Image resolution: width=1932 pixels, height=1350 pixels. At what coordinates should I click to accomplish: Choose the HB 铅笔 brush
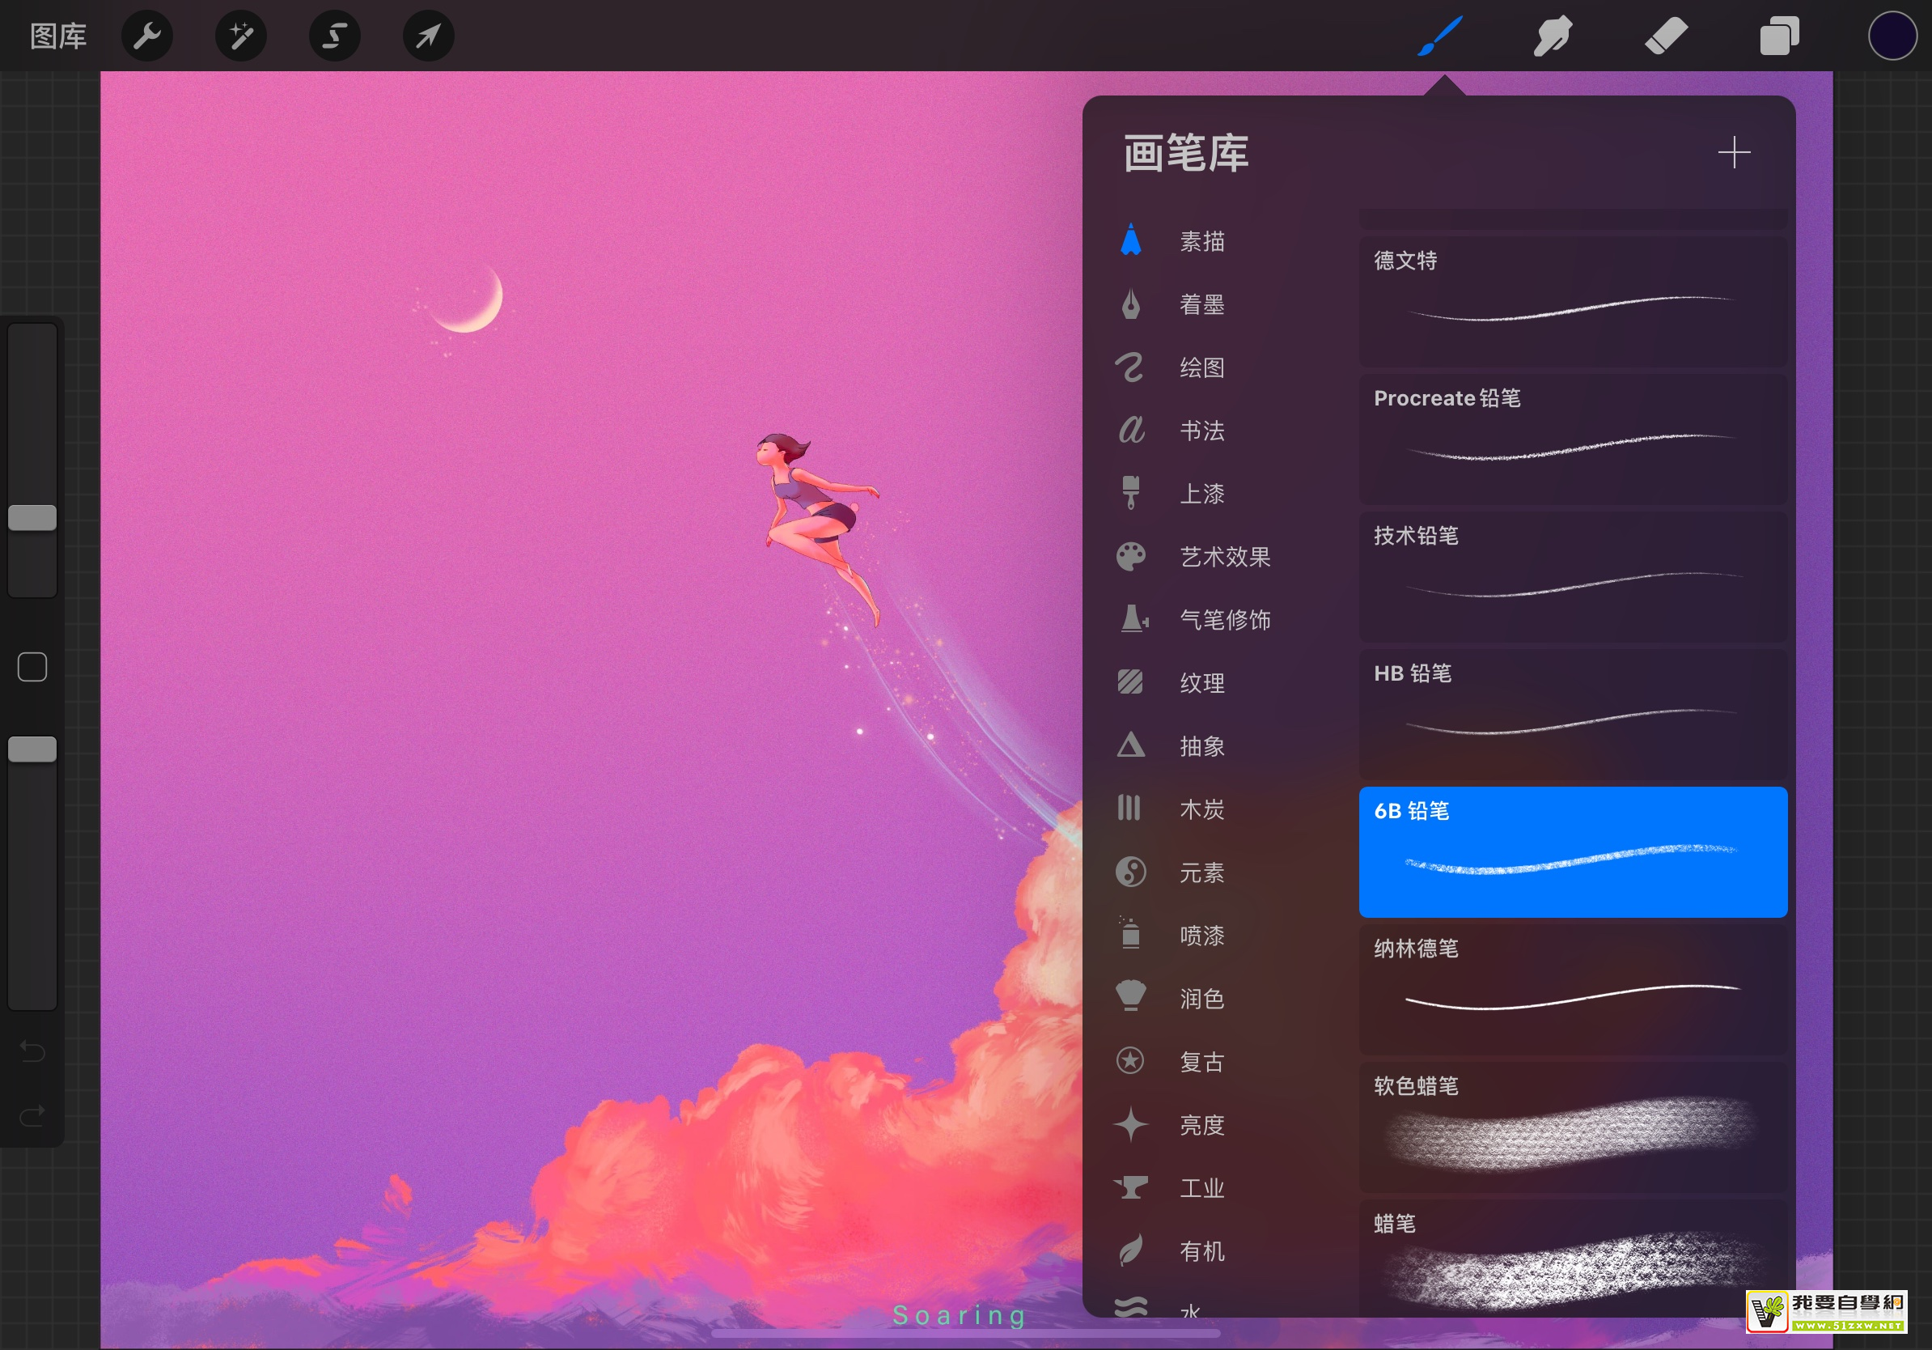pyautogui.click(x=1572, y=714)
